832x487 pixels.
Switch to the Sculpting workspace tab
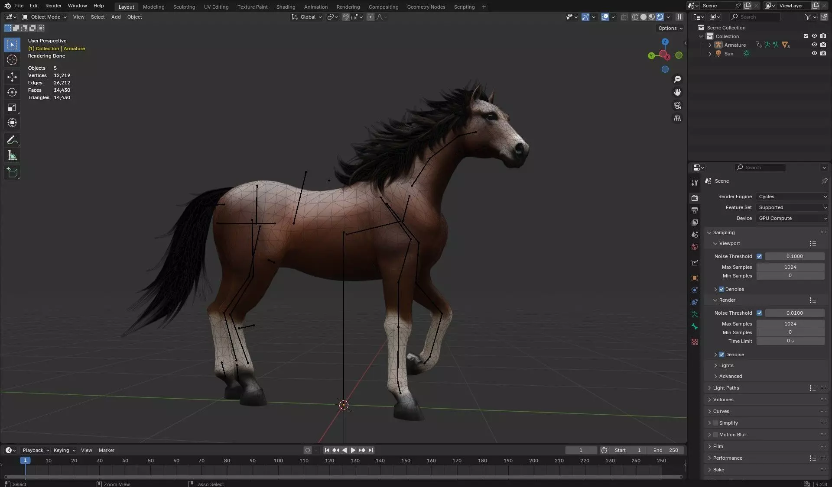(184, 7)
